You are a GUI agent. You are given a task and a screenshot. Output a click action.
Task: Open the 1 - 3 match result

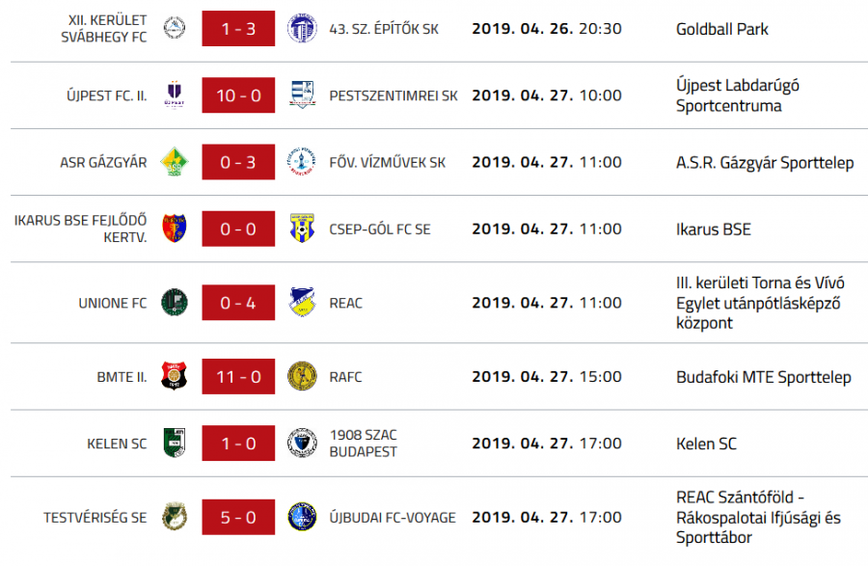[238, 29]
